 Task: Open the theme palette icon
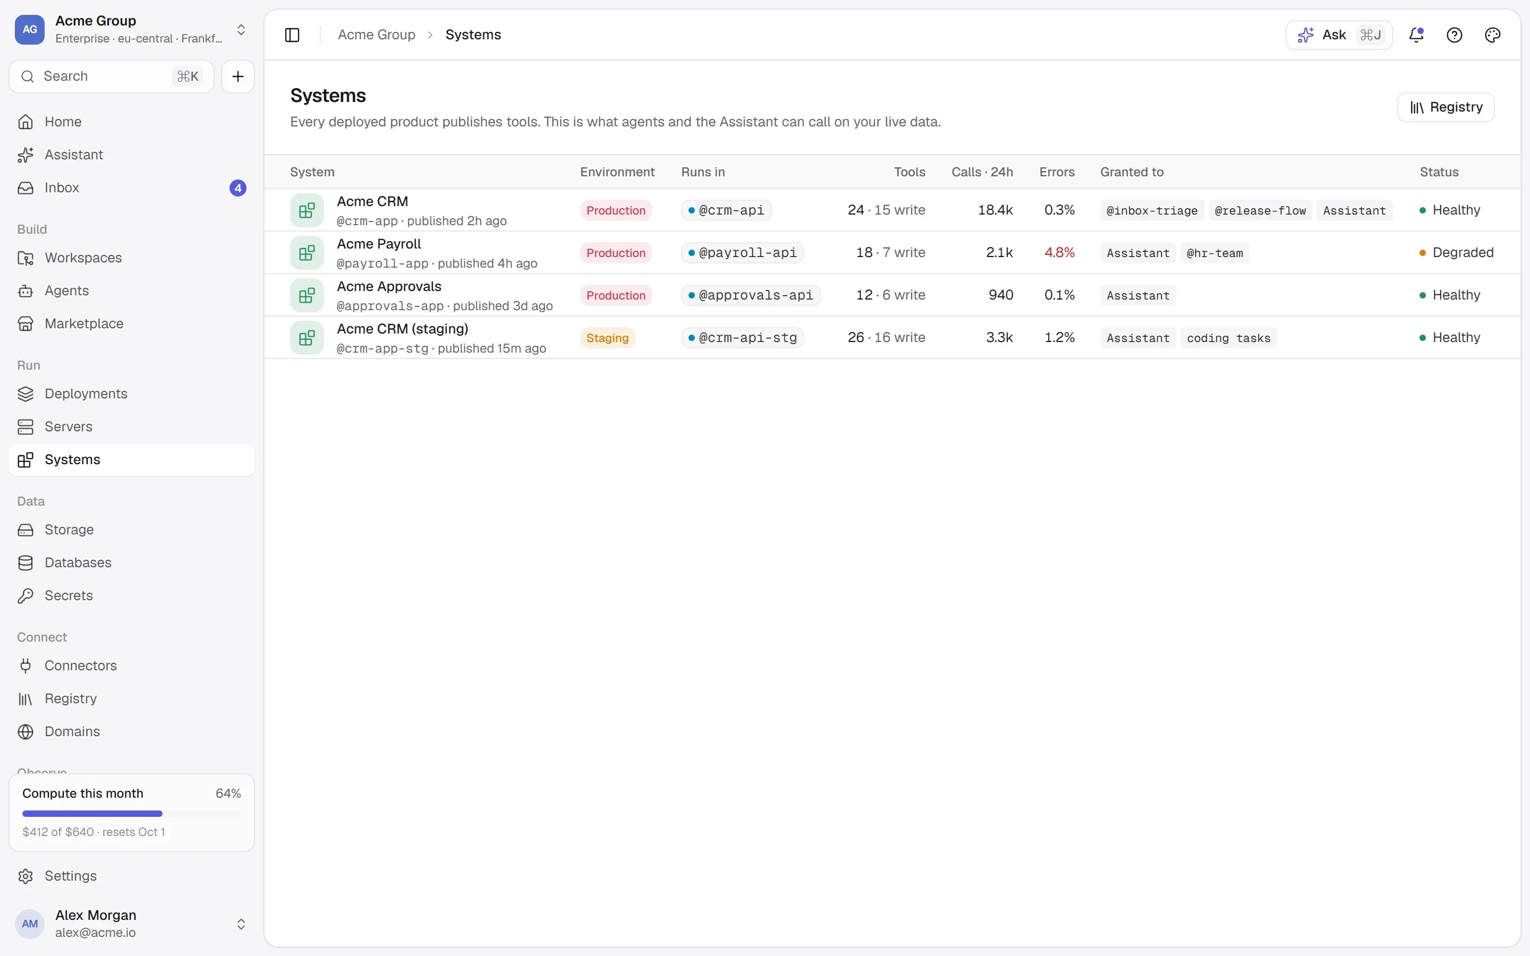point(1492,35)
